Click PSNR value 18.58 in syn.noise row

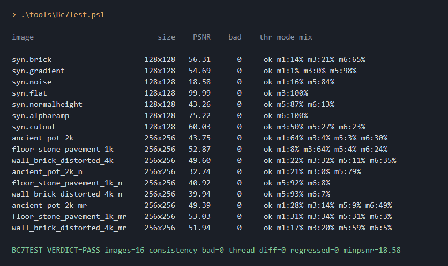pyautogui.click(x=199, y=82)
